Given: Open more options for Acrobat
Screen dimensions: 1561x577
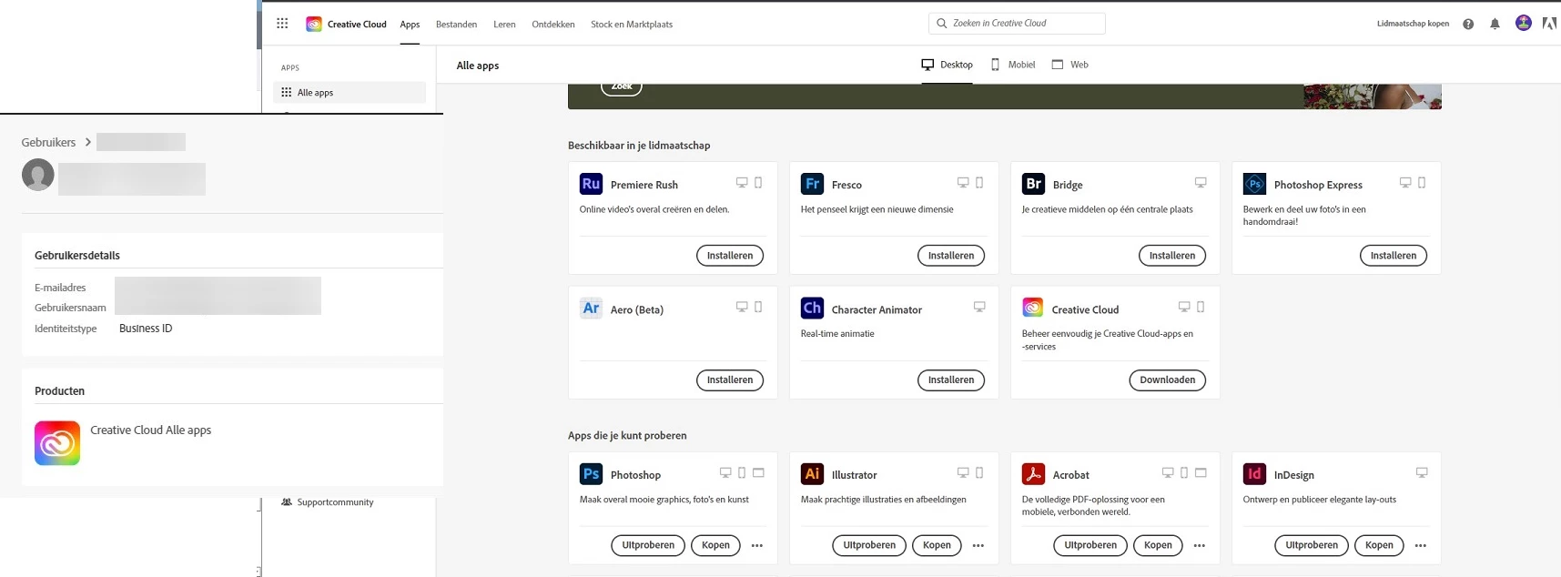Looking at the screenshot, I should [1200, 546].
